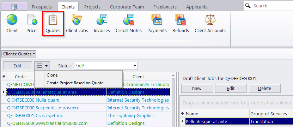Click the 'Translation' group of services cell
Screen dimensions: 293x127
point(271,122)
